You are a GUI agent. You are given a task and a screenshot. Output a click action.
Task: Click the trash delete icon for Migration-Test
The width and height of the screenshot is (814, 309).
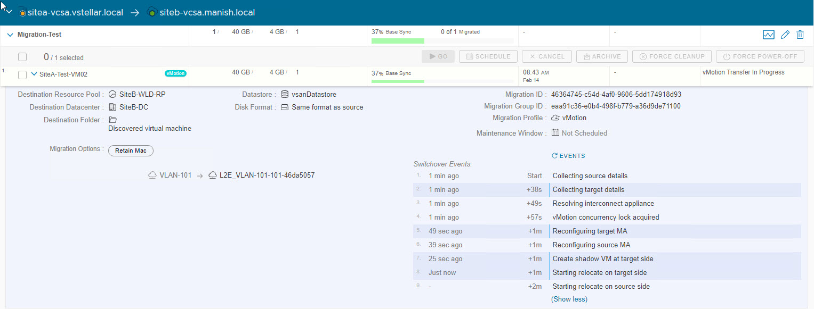coord(800,35)
